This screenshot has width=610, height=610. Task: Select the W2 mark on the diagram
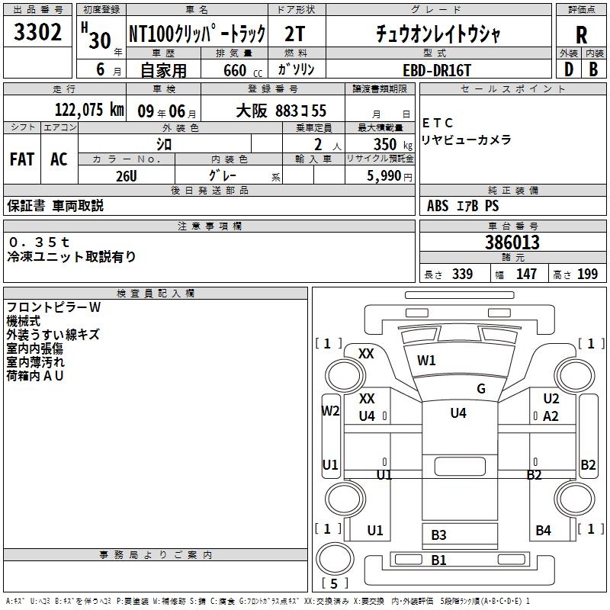pos(330,411)
